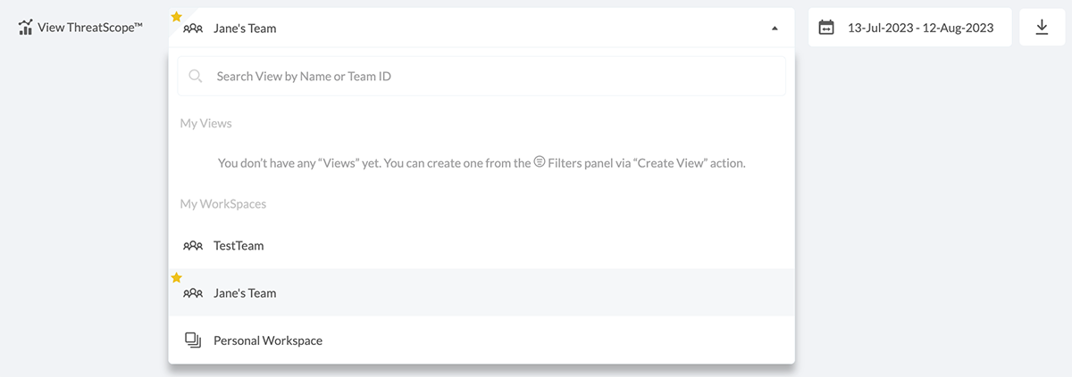
Task: Click the Personal Workspace stacked-squares icon
Action: pos(192,340)
